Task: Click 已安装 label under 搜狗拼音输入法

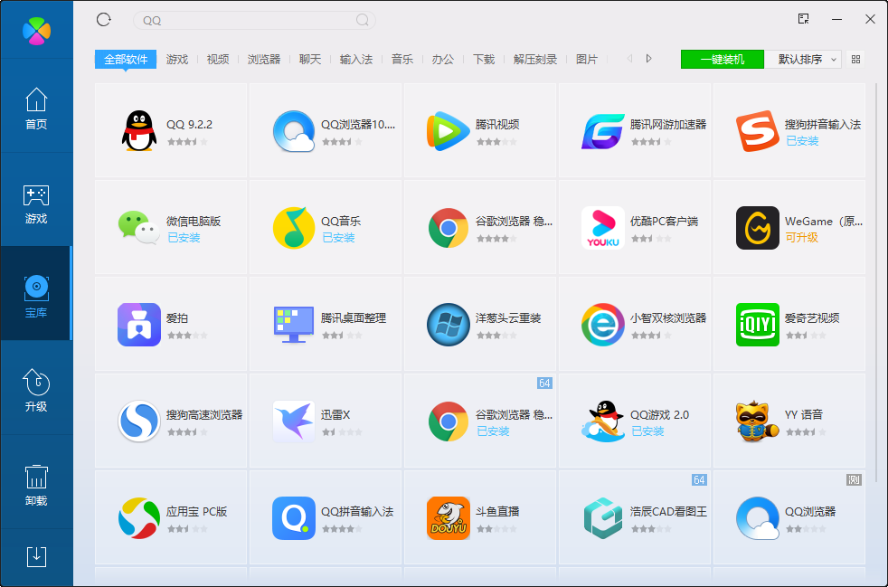Action: (x=802, y=140)
